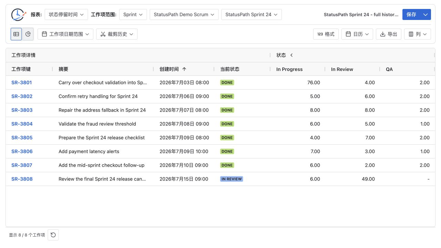Open the StatusPath Demo Scrum board dropdown
Screen dimensions: 441x248
[184, 14]
